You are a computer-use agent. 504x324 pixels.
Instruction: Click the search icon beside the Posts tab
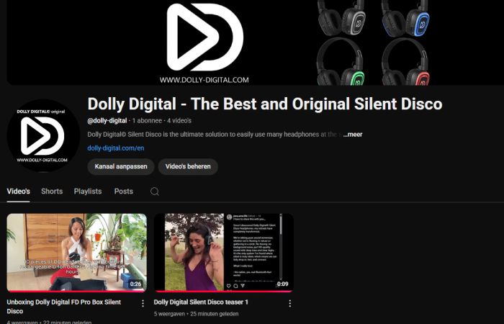[x=154, y=192]
